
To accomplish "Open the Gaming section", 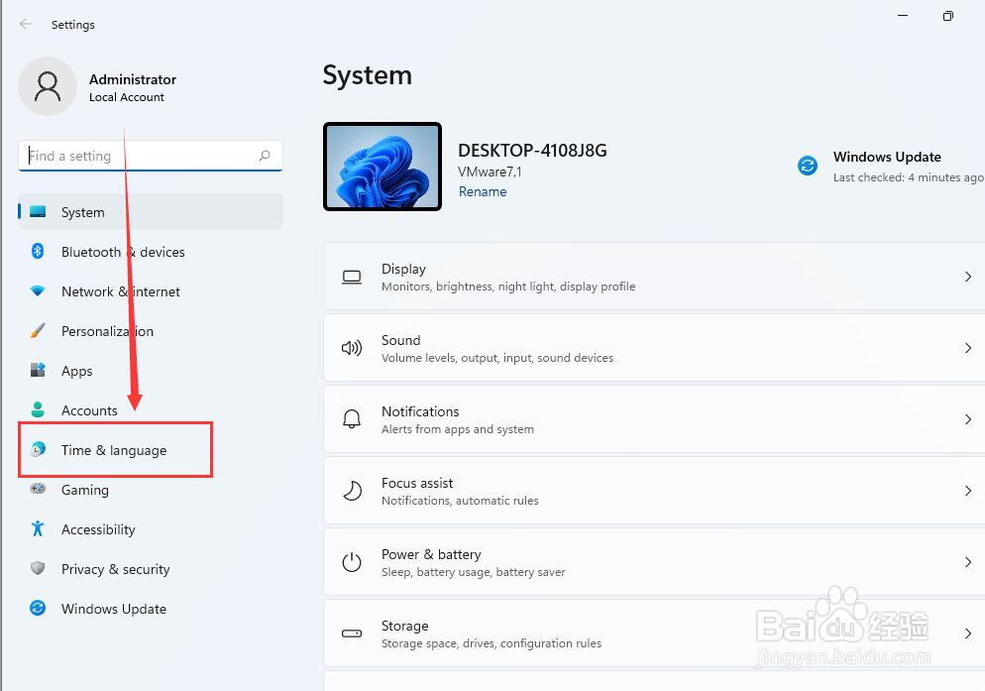I will [151, 489].
